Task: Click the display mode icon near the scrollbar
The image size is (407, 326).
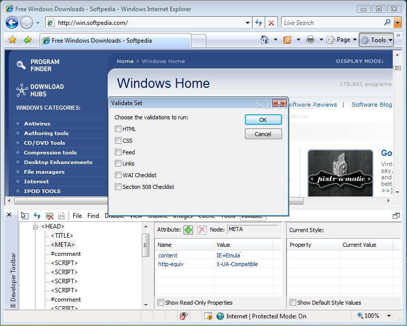Action: tap(397, 68)
